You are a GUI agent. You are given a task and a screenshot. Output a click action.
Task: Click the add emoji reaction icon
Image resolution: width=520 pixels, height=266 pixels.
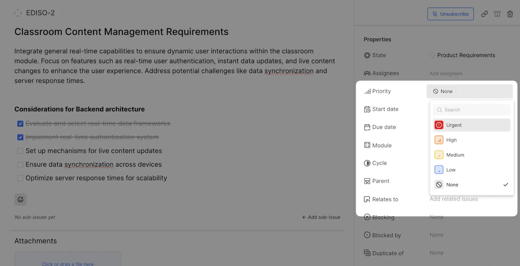point(21,199)
